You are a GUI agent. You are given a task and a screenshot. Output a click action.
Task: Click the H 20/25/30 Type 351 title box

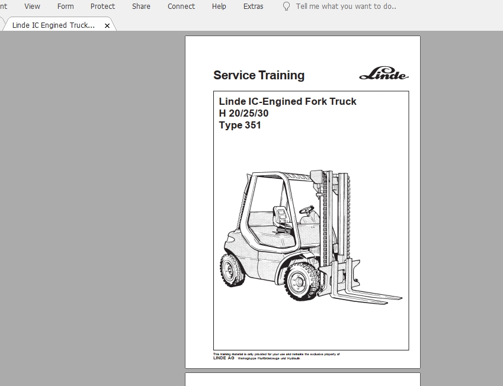pyautogui.click(x=288, y=112)
